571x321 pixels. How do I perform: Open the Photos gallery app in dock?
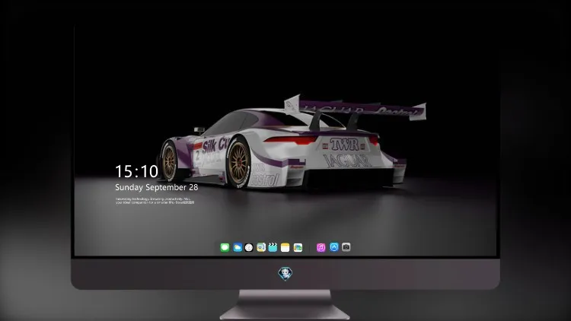tap(298, 247)
